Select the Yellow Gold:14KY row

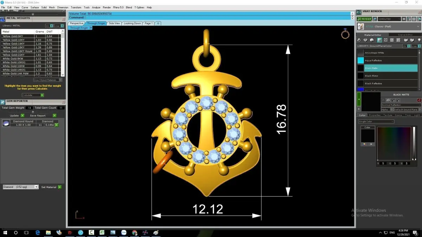pyautogui.click(x=31, y=44)
